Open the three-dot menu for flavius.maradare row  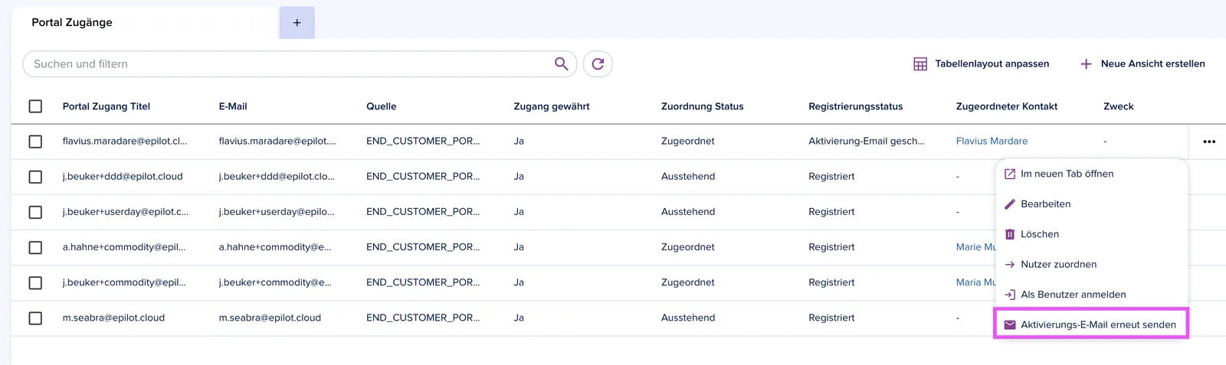point(1209,142)
